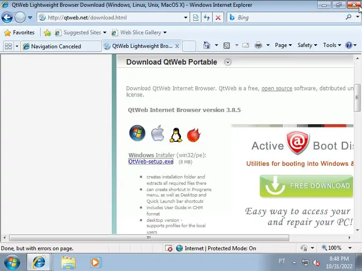The image size is (362, 271).
Task: Click the Active@ Boot Disk shield logo
Action: tap(298, 143)
